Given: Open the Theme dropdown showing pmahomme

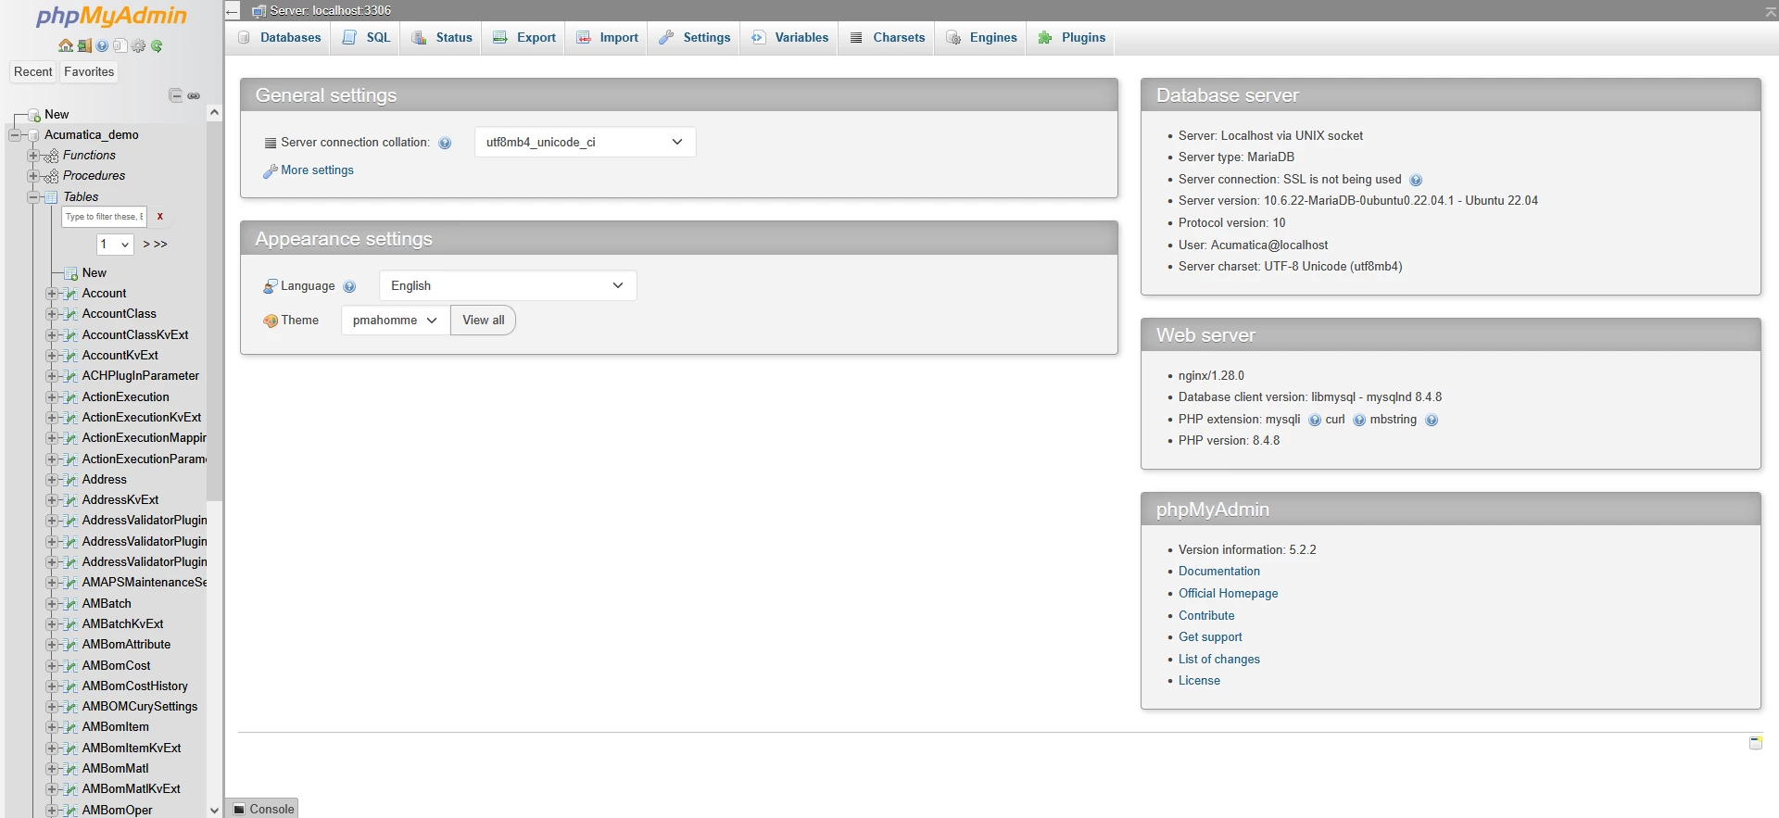Looking at the screenshot, I should point(396,320).
